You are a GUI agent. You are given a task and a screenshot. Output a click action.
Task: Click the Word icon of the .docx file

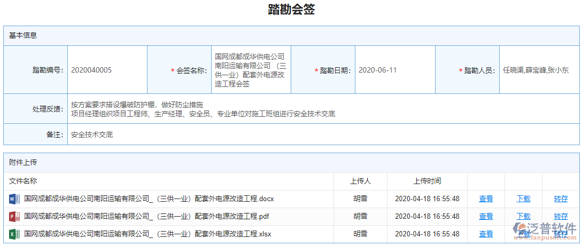point(14,199)
